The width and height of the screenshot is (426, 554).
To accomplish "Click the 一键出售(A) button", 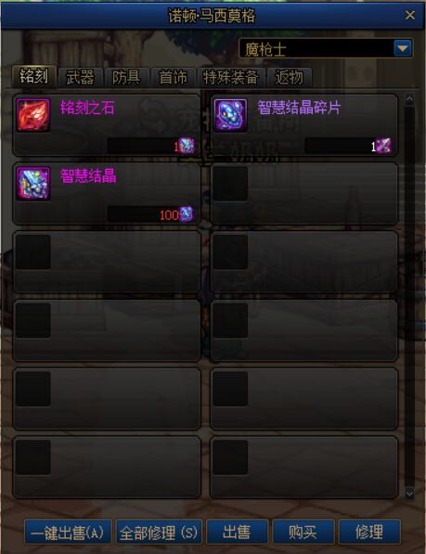I will tap(68, 532).
